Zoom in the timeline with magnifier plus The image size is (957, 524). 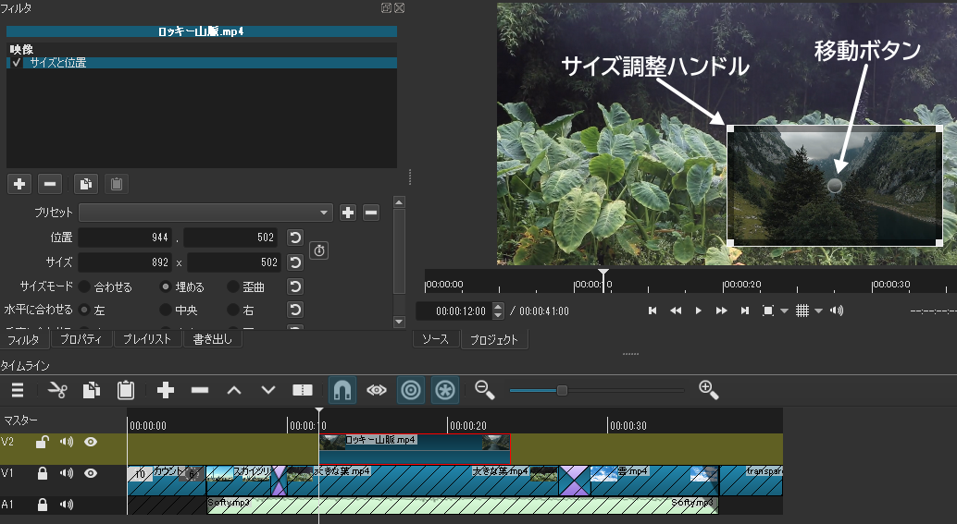709,390
